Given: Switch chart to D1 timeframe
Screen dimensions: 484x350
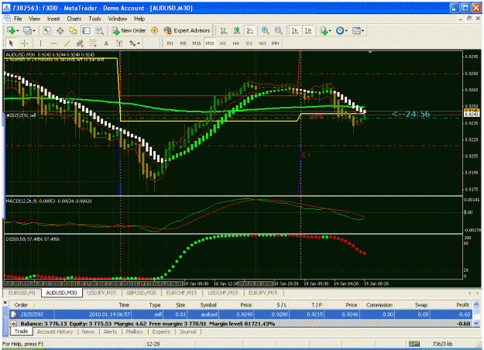Looking at the screenshot, I should pos(249,43).
